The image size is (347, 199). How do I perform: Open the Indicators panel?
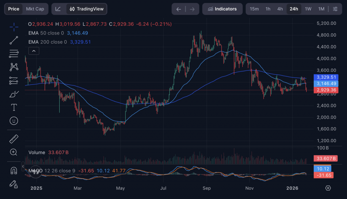pos(222,9)
